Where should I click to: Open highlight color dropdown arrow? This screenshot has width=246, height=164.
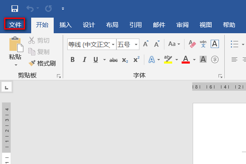click(177, 59)
